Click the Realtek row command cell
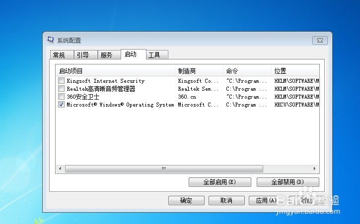The width and height of the screenshot is (360, 224). coord(246,89)
